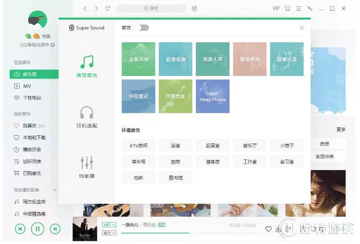Choose the 停车场 environment effect
Image resolution: width=360 pixels, height=244 pixels.
coord(138,161)
